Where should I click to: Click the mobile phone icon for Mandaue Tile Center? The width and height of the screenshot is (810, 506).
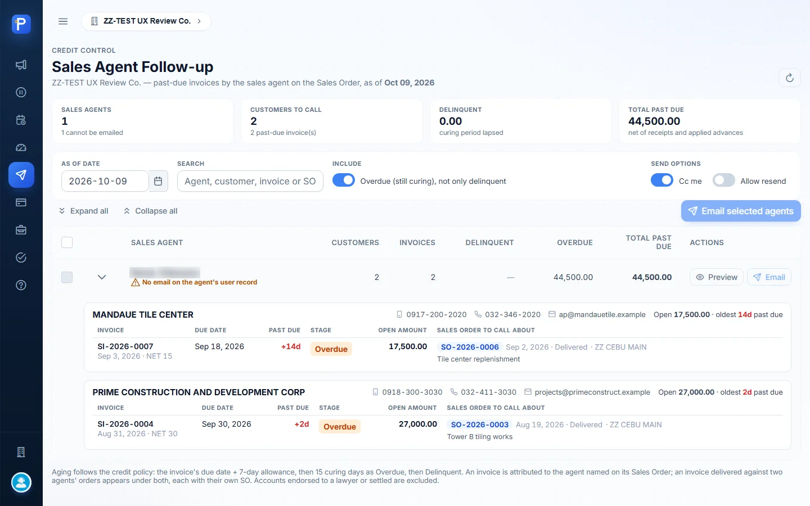coord(399,315)
